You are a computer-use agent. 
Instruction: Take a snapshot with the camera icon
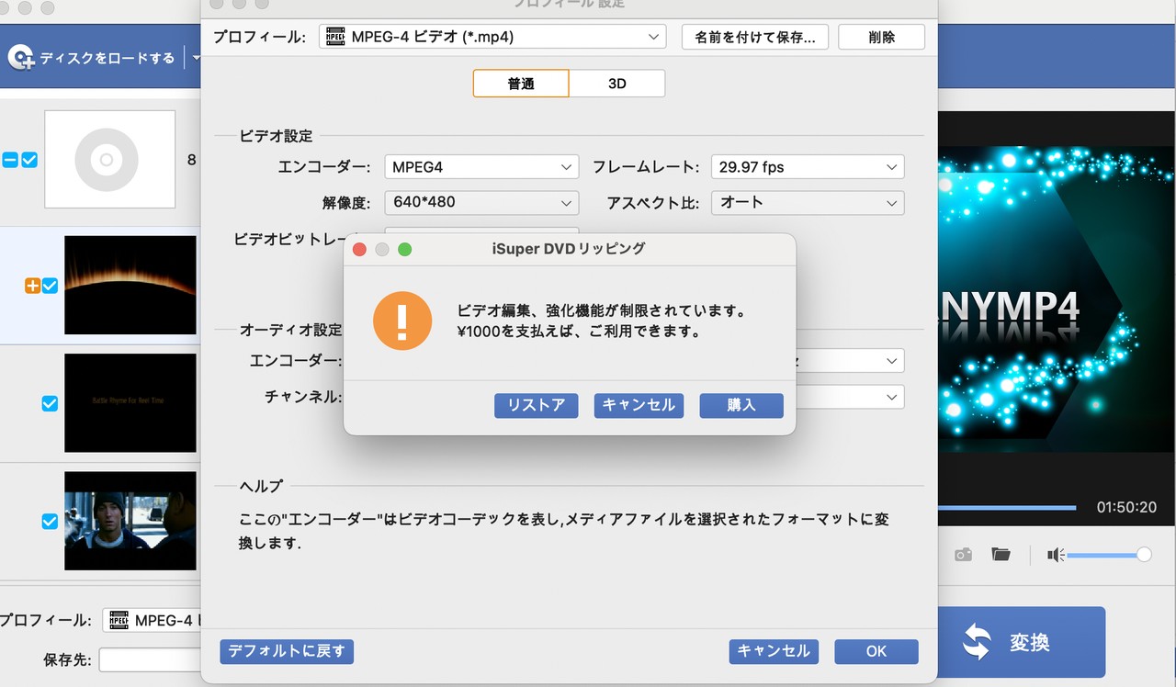tap(963, 555)
